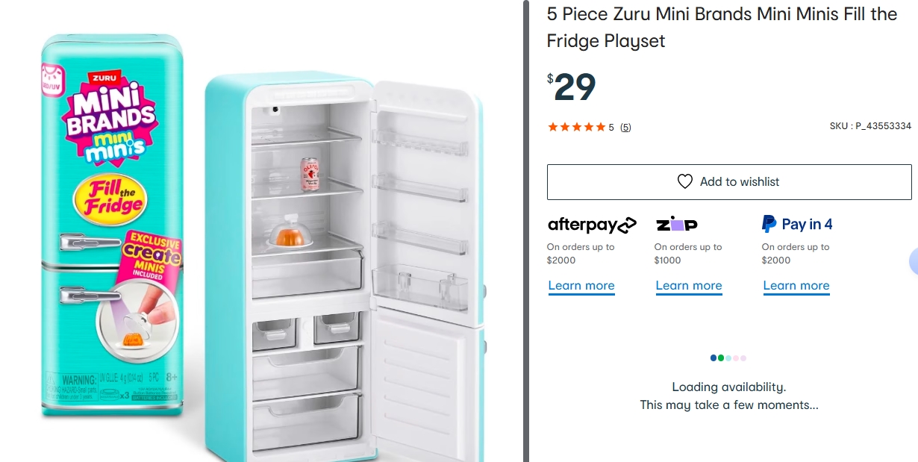Click the grey vertical scrollbar beside the image
918x462 pixels.
[x=526, y=231]
